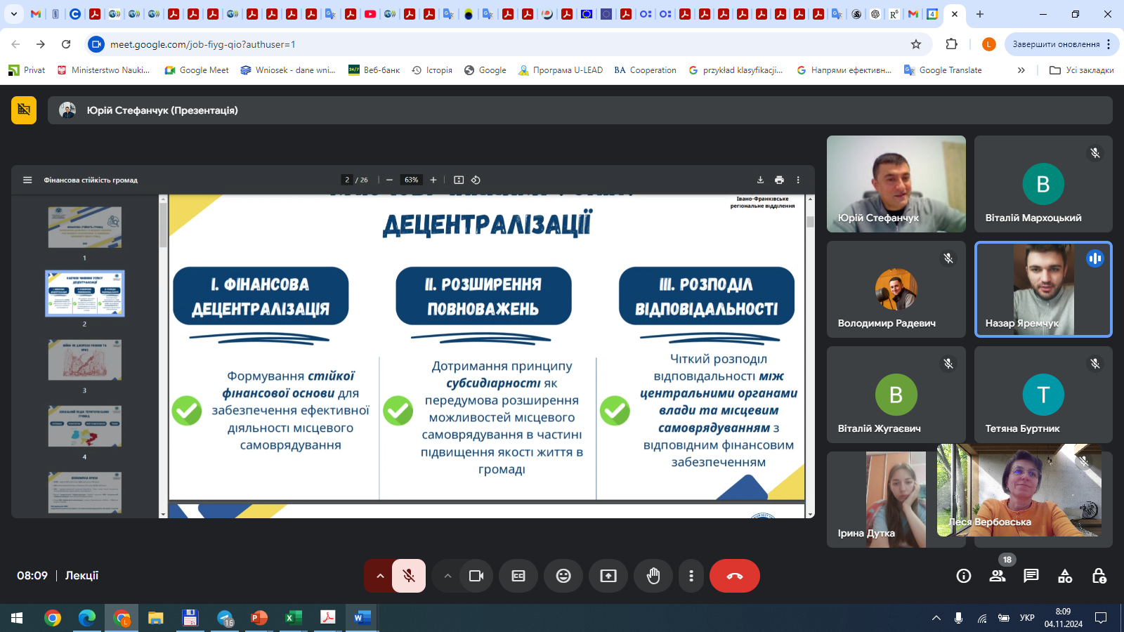Screen dimensions: 1124x632
Task: Open the emoji reactions button
Action: (563, 576)
